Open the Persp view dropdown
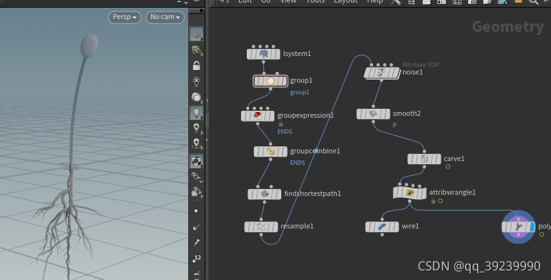Viewport: 551px width, 280px height. pyautogui.click(x=124, y=17)
